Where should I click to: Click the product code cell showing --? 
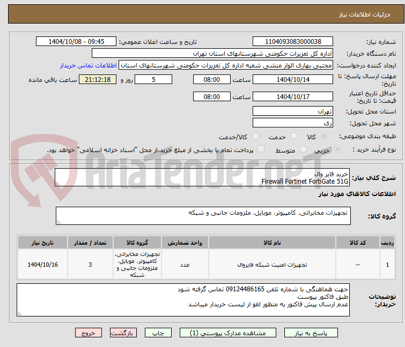tap(357, 265)
